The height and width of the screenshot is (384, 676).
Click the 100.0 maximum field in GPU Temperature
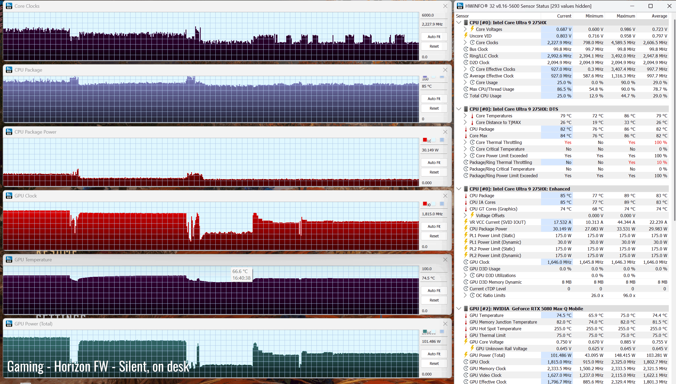pos(433,269)
